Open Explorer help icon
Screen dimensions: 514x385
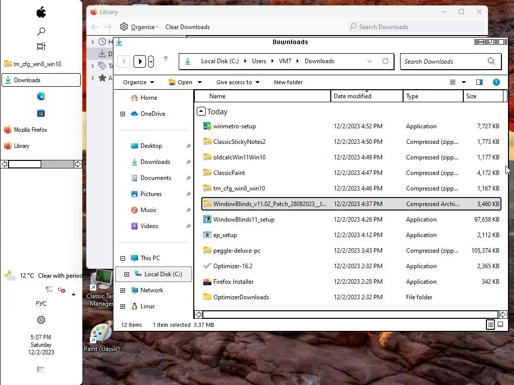(496, 82)
